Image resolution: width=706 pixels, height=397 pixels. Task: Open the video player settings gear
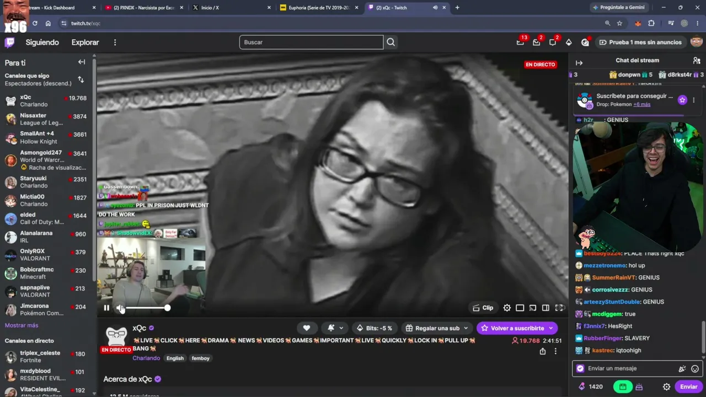tap(507, 308)
